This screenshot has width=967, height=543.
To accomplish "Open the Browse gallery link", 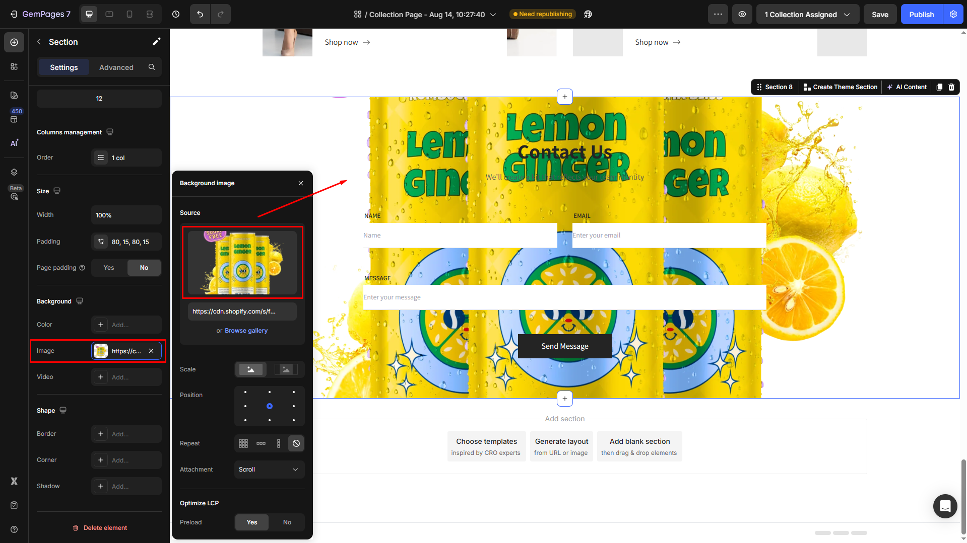I will coord(246,331).
